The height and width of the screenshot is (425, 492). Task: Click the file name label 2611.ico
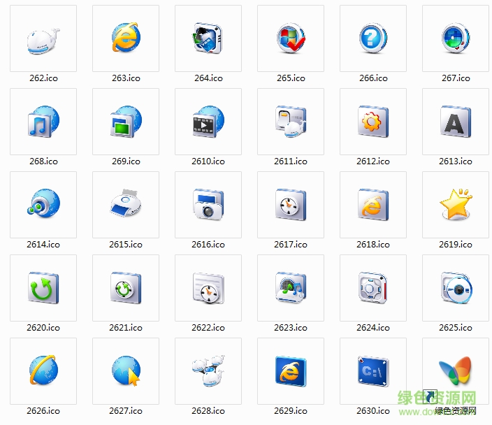[291, 161]
